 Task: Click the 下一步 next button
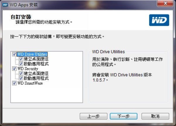click(123, 116)
